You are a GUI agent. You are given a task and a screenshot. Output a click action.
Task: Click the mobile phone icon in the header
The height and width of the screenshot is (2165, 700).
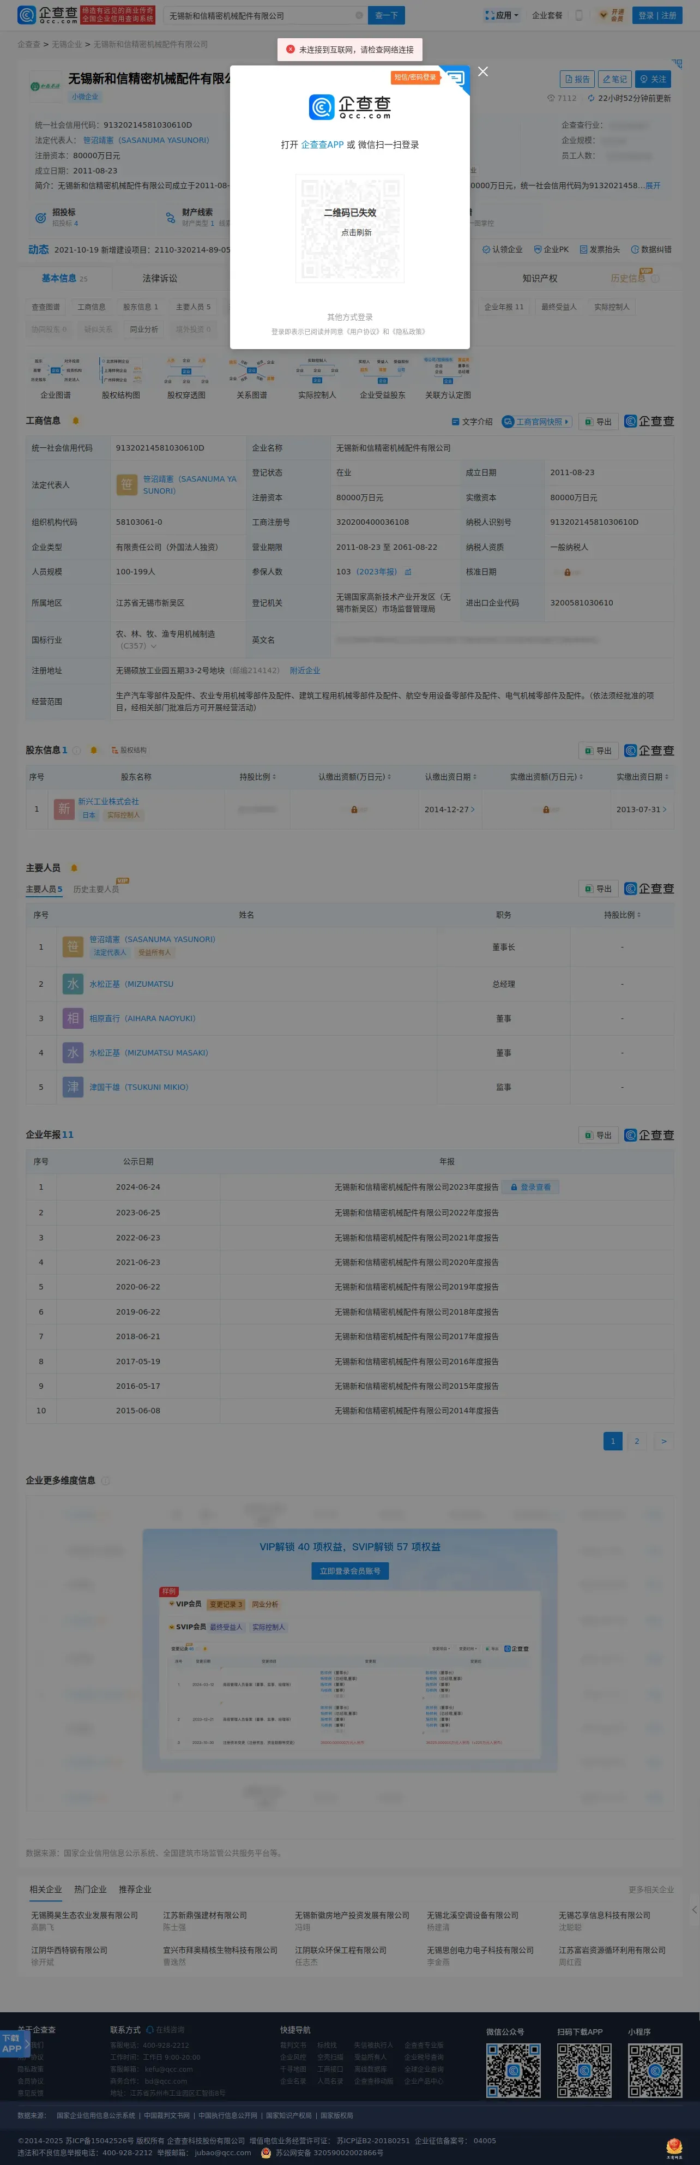pos(578,15)
